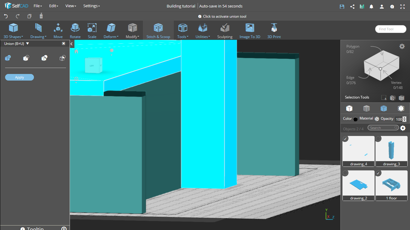Choose the third boolean mode icon

pos(44,58)
